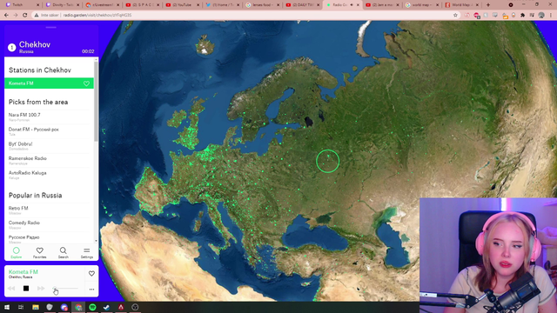Click the Chekhov location info icon
Screen dimensions: 557x313
pos(11,47)
